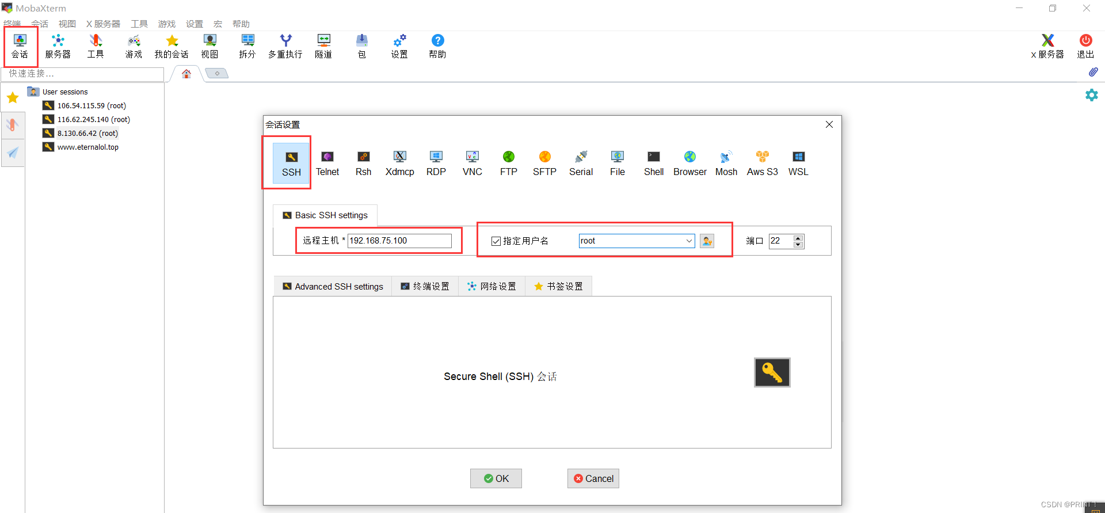Toggle the 指定用户名 checkbox
This screenshot has width=1105, height=513.
496,241
